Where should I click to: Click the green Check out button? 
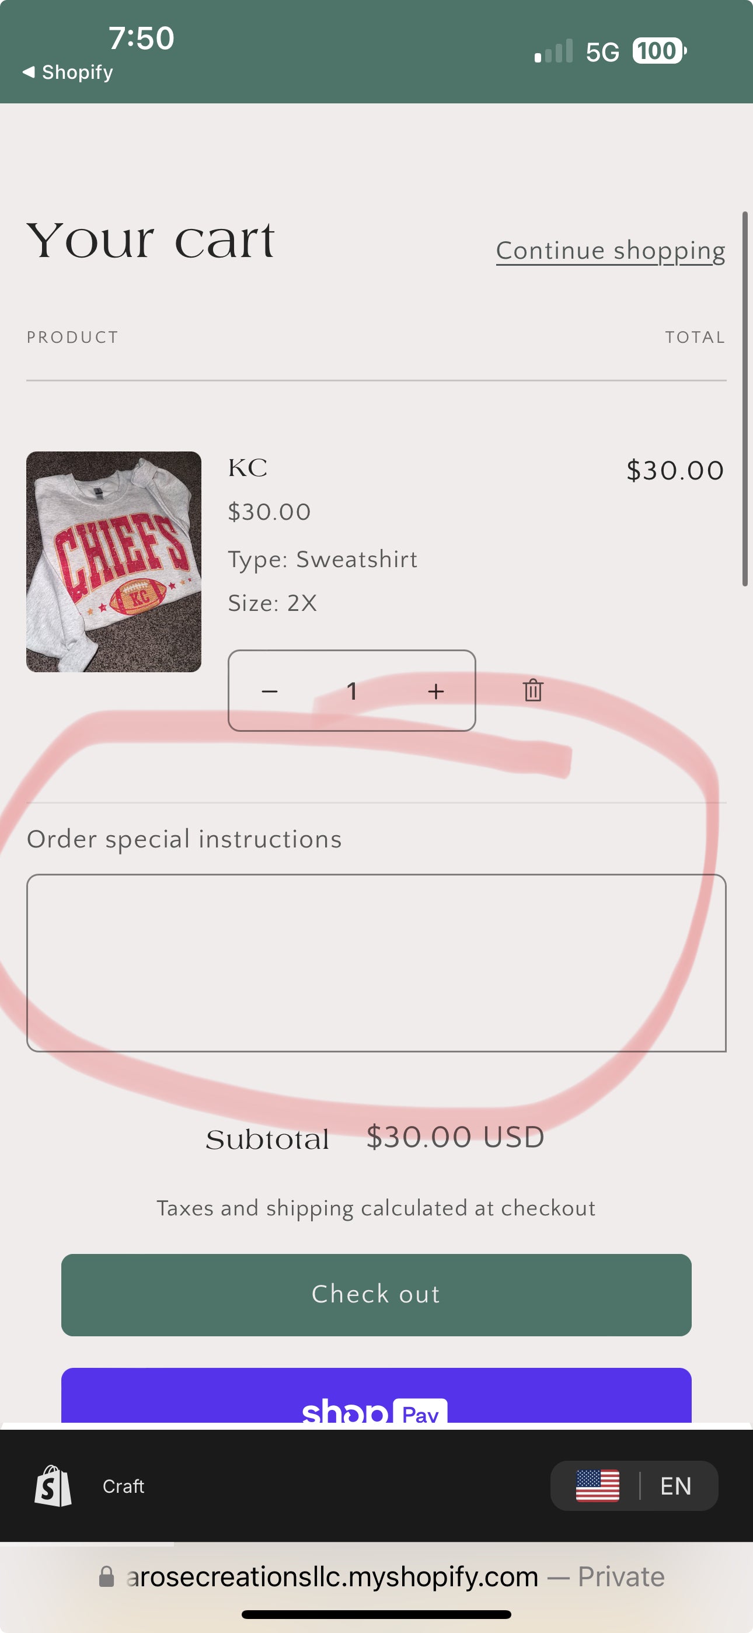pos(376,1294)
